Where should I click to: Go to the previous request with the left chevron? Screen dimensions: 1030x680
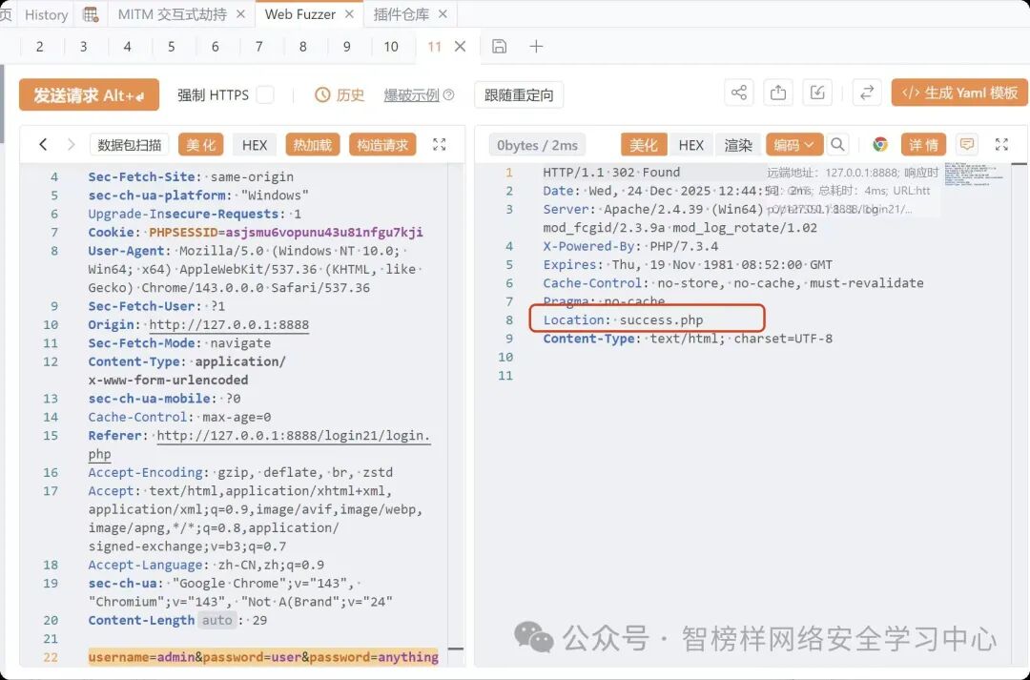(43, 145)
